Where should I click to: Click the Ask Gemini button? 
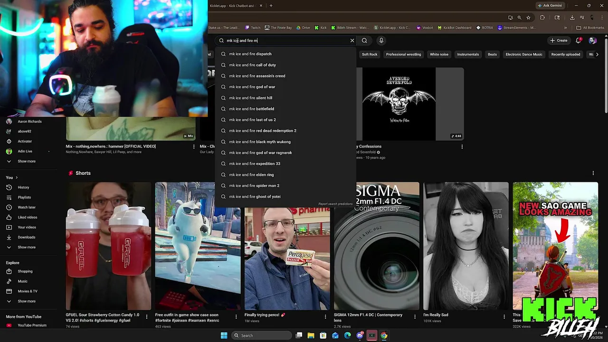click(550, 6)
